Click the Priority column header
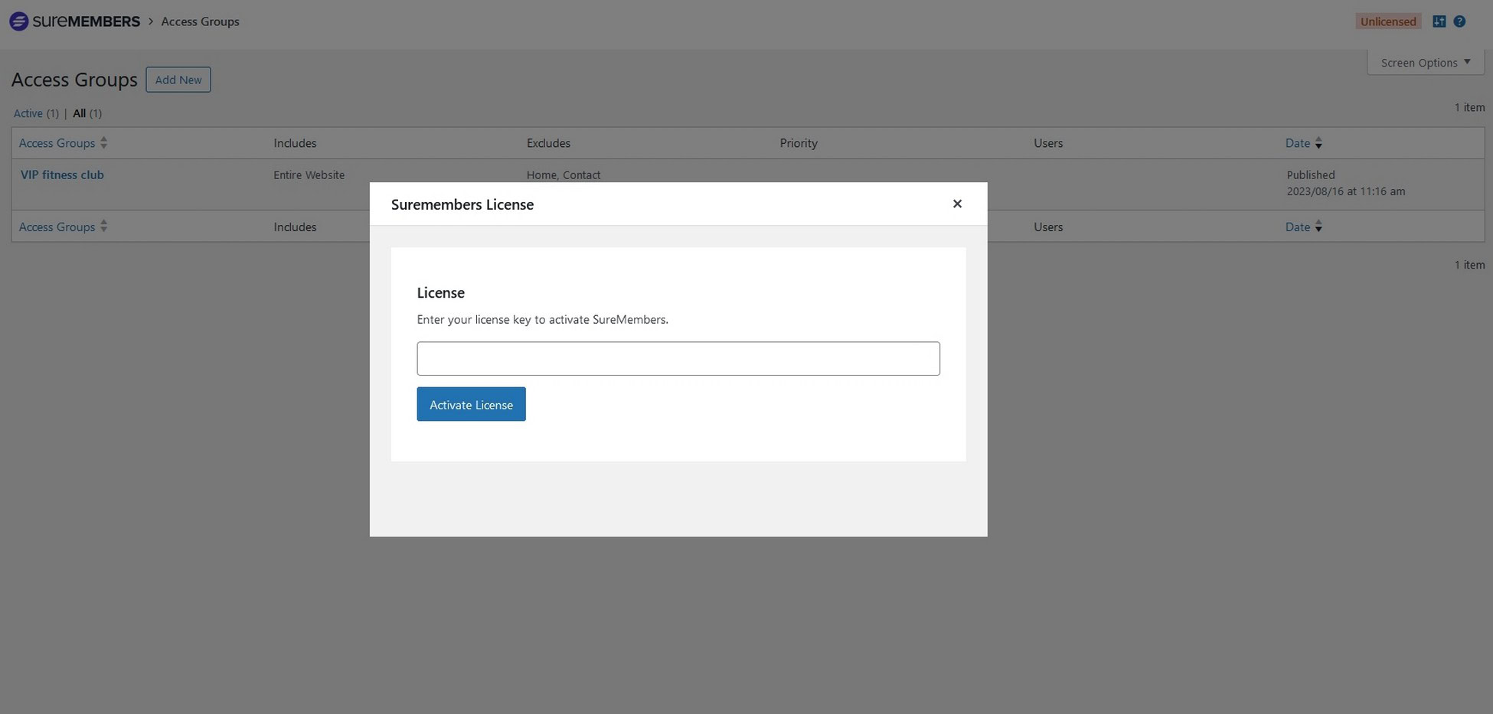1493x714 pixels. coord(799,143)
